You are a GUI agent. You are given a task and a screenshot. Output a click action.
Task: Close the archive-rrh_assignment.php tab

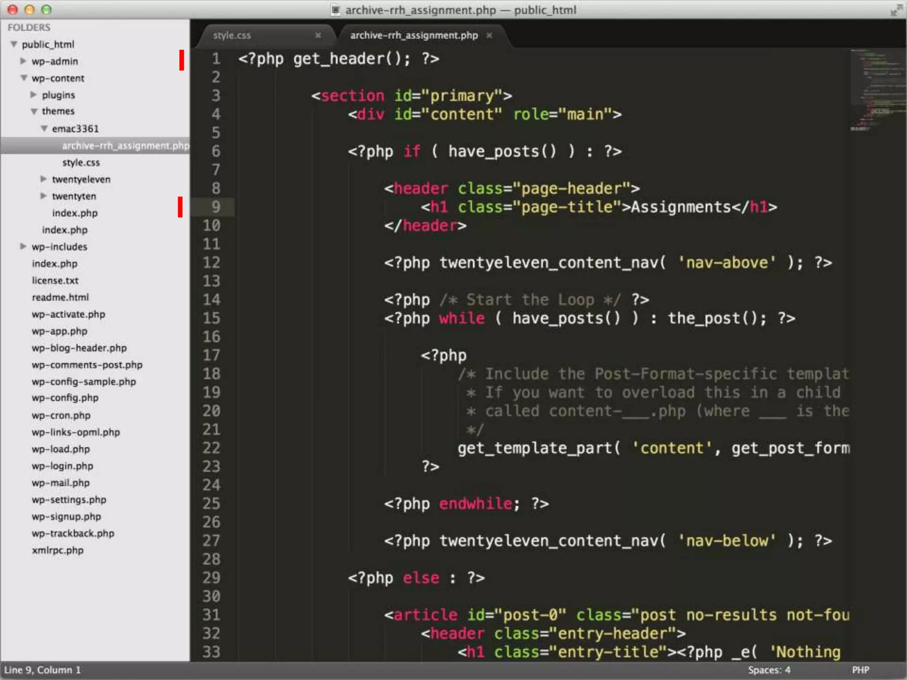489,35
